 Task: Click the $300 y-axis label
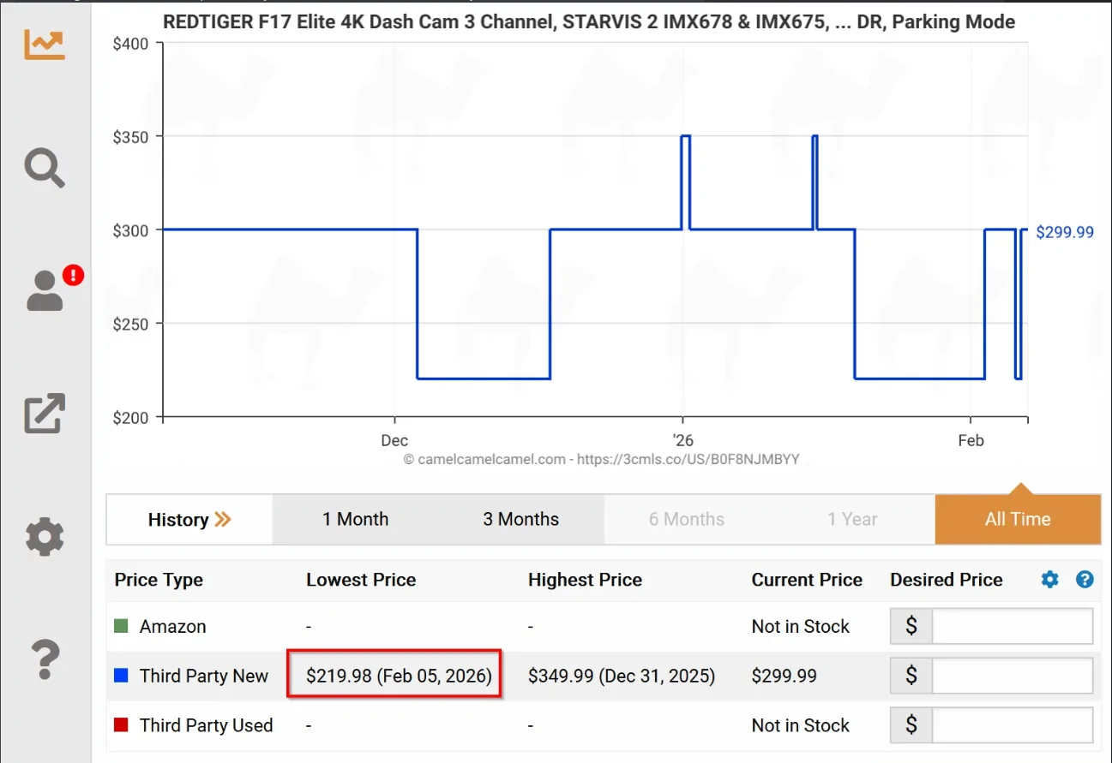click(x=131, y=230)
